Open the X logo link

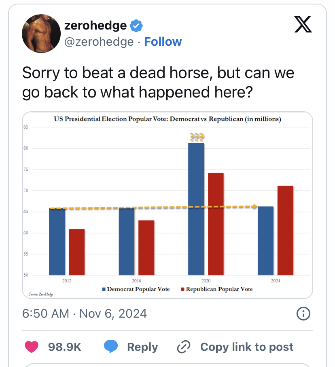[x=303, y=24]
